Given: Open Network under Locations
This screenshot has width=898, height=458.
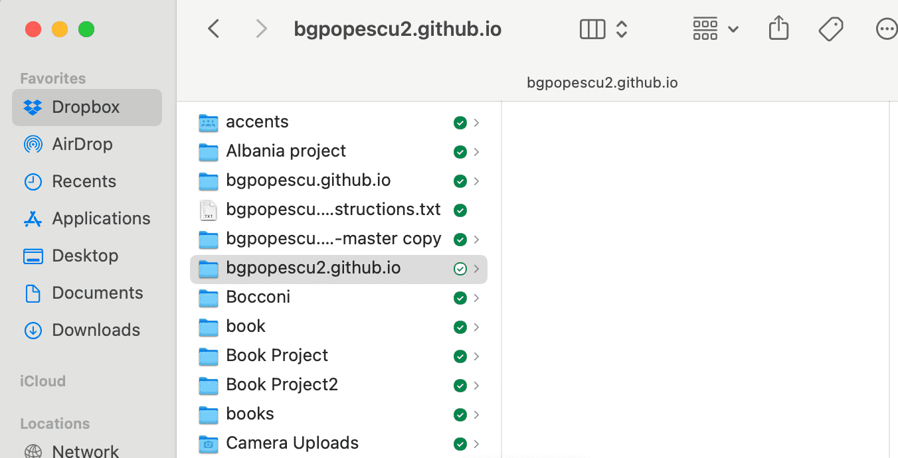Looking at the screenshot, I should tap(85, 451).
